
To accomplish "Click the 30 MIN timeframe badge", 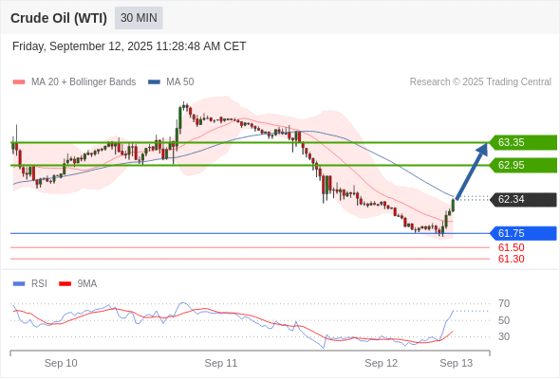I will (x=139, y=18).
